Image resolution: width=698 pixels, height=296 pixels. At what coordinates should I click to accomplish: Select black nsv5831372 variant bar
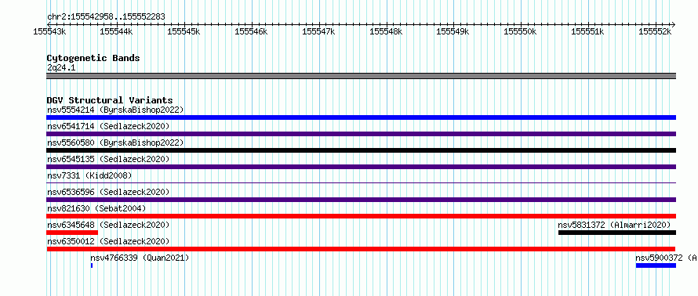click(617, 233)
